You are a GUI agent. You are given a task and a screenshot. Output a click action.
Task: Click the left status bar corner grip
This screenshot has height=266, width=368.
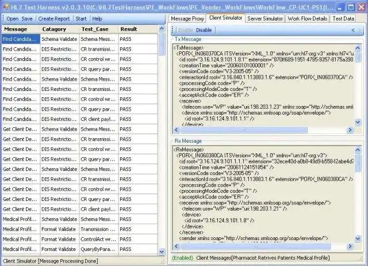(162, 262)
